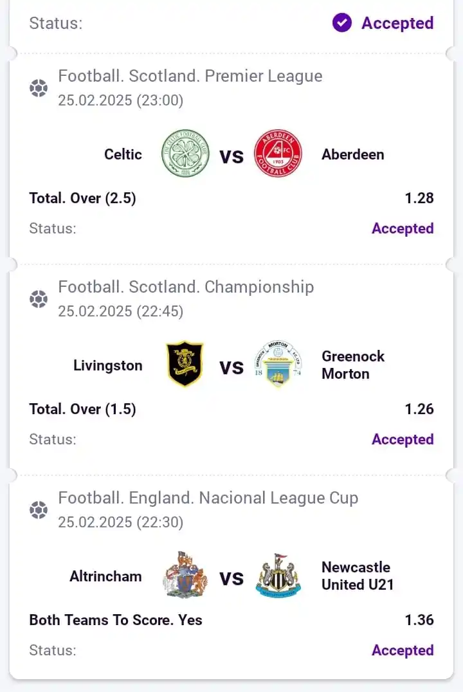Click the 1.36 odds value

click(x=419, y=619)
